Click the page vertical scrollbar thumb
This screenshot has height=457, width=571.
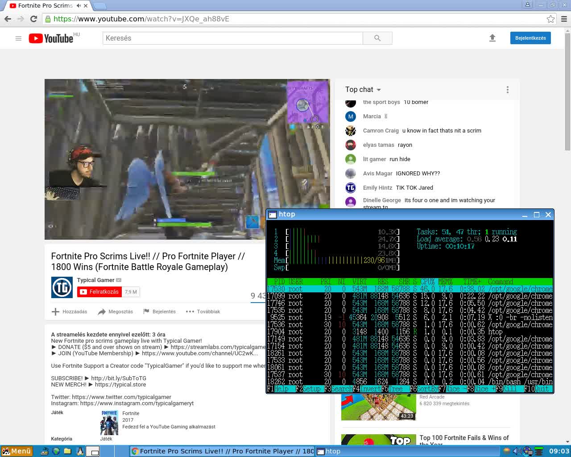click(567, 91)
